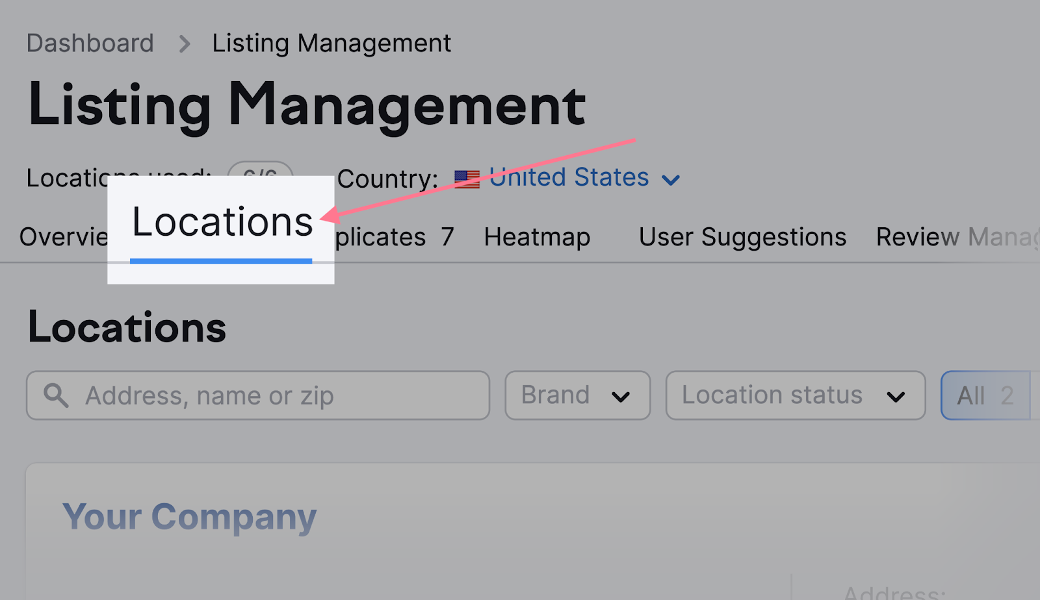Go to the Review Management tab
The image size is (1040, 600).
(957, 237)
